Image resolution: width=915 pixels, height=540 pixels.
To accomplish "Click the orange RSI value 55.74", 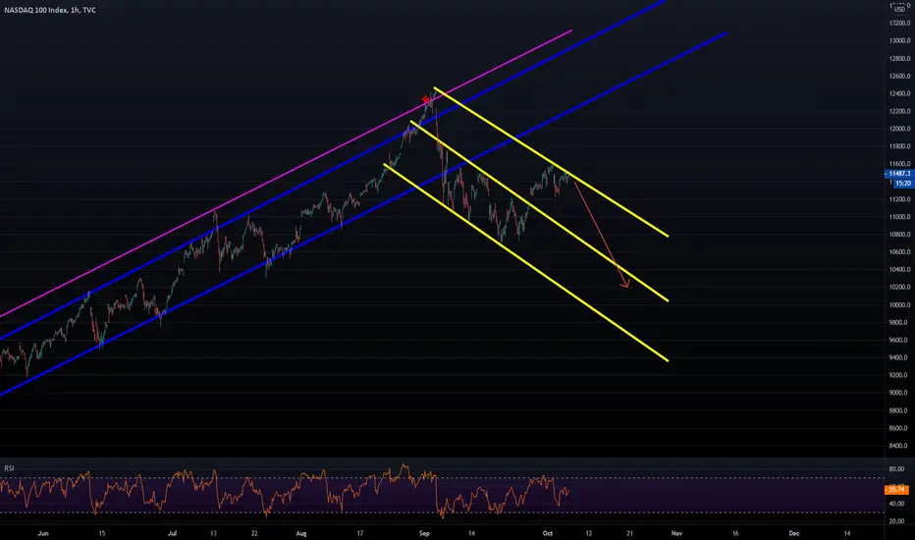I will 896,489.
